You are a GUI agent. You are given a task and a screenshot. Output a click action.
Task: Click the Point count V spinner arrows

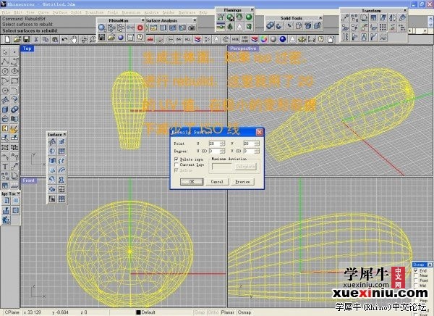(257, 144)
